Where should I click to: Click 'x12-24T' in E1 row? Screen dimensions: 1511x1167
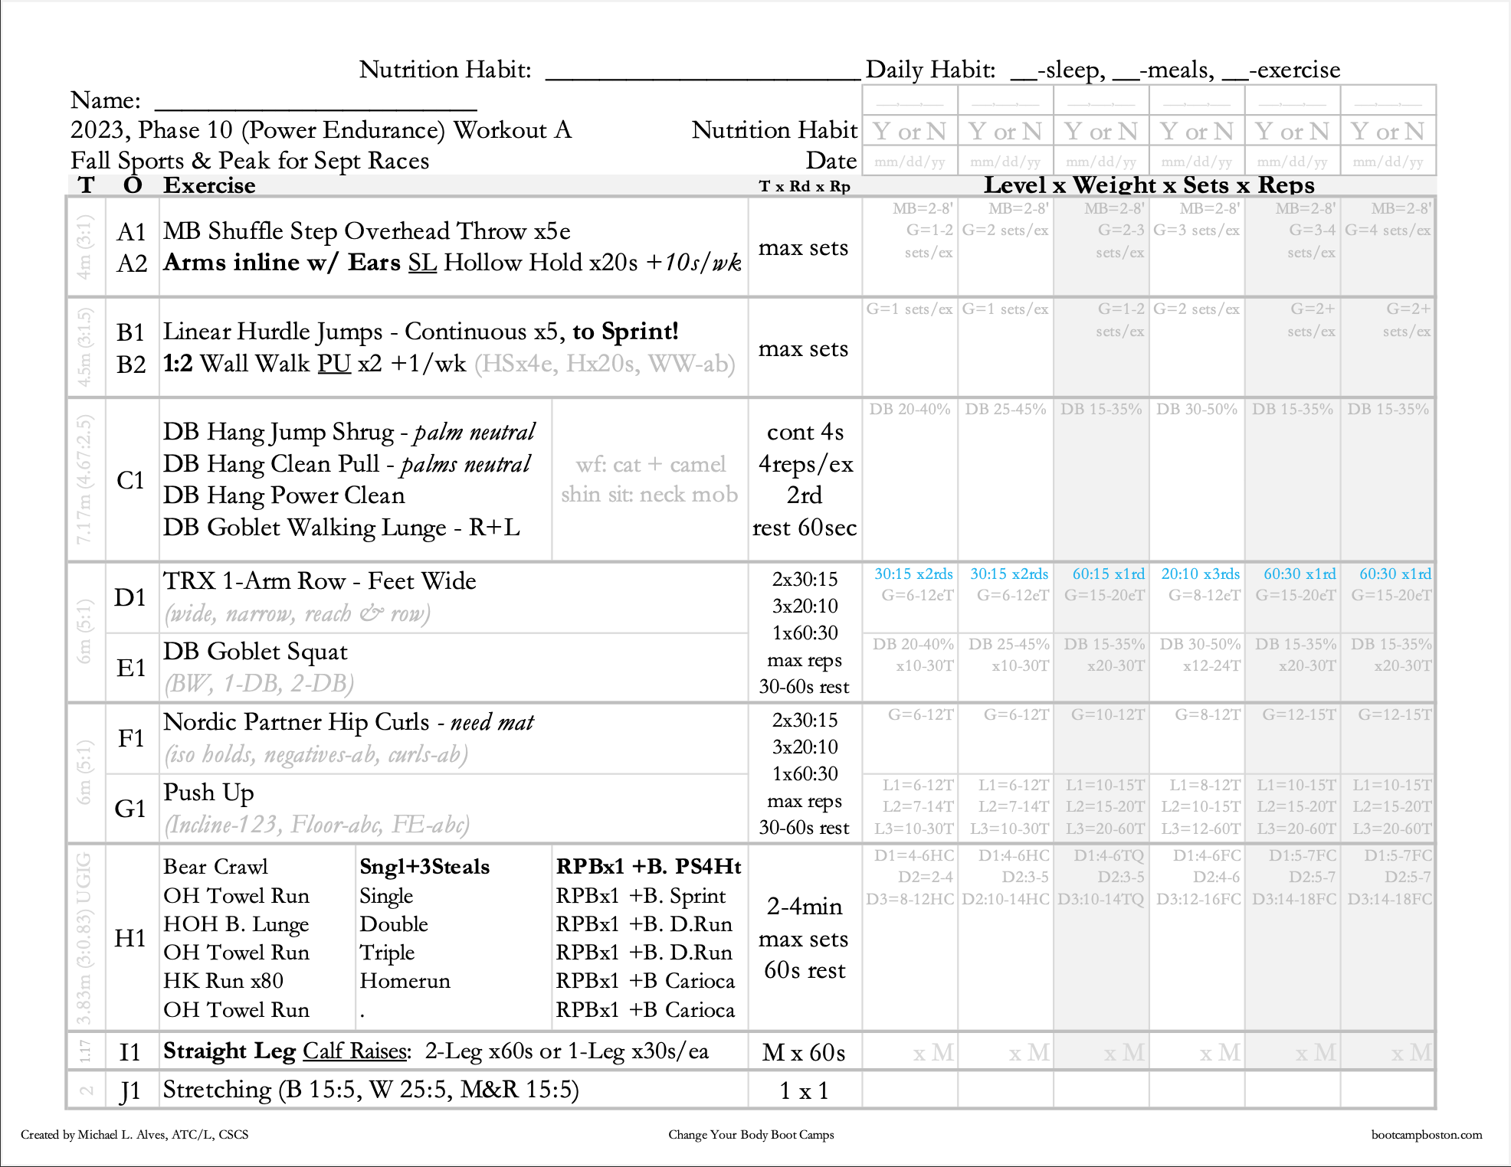(1211, 666)
